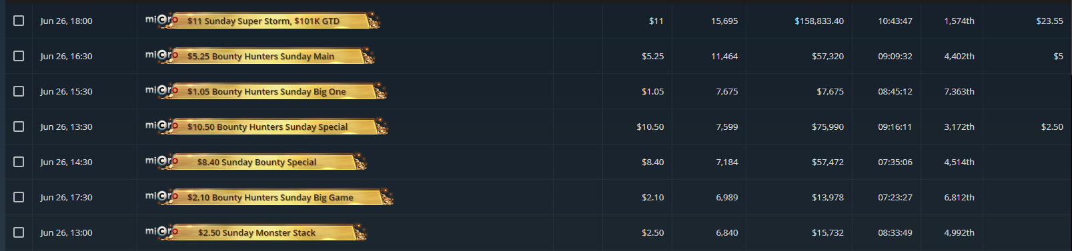Image resolution: width=1072 pixels, height=251 pixels.
Task: Click the micro icon of $2.10 Bounty Hunters Big Game
Action: pyautogui.click(x=162, y=196)
